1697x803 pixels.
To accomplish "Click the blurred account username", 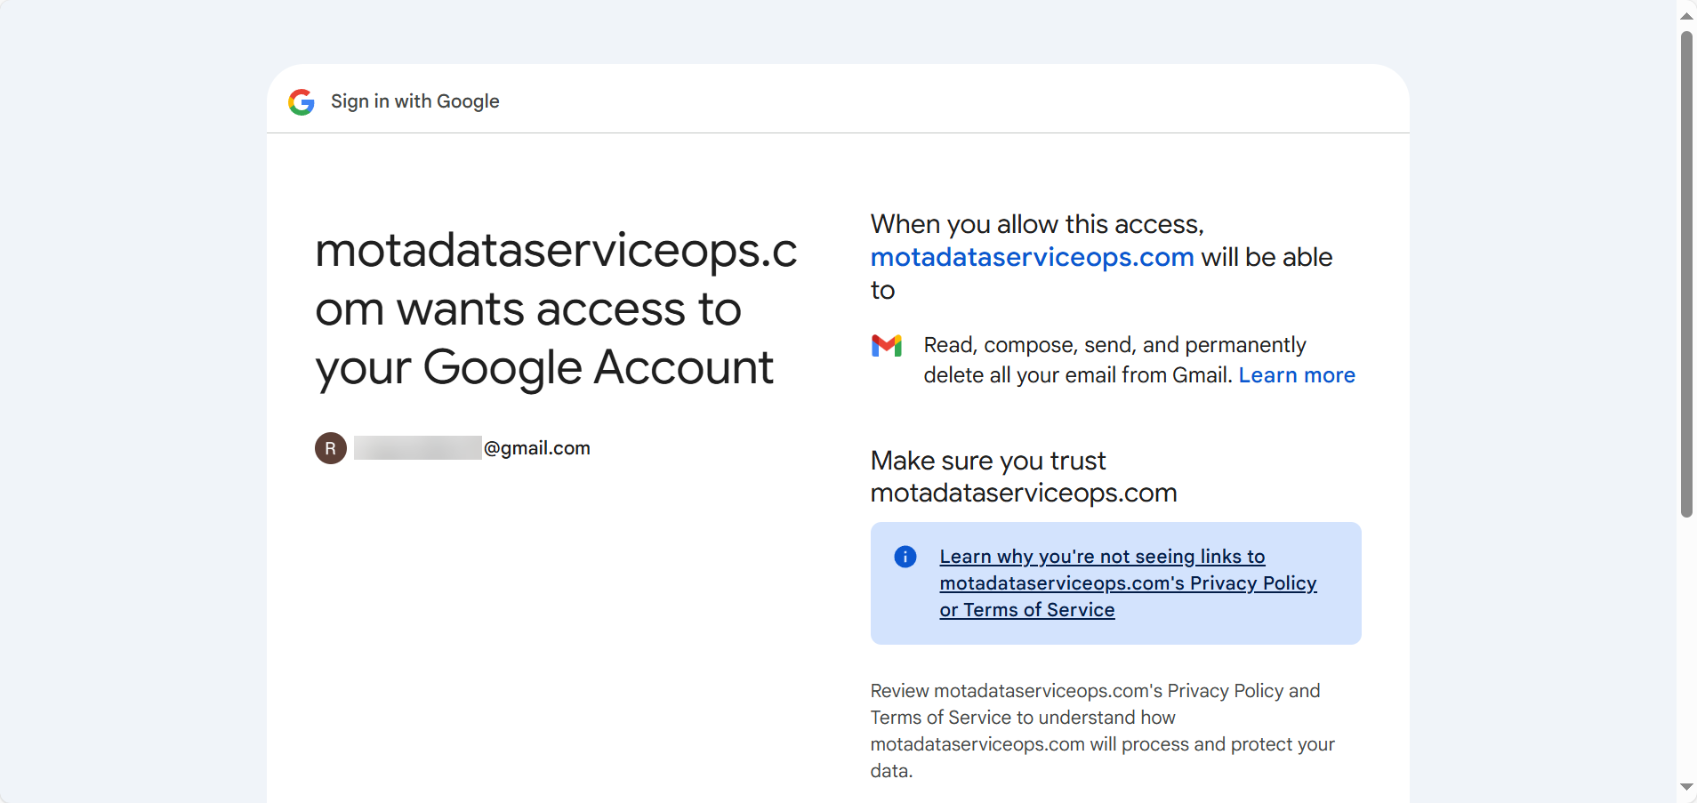I will pyautogui.click(x=418, y=448).
